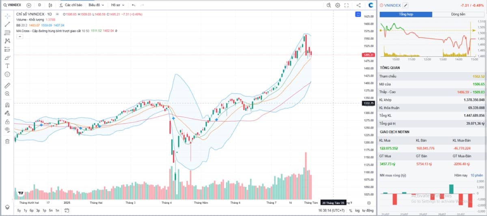This screenshot has height=216, width=487.
Task: Click the 10 phiên link
Action: pos(476,175)
